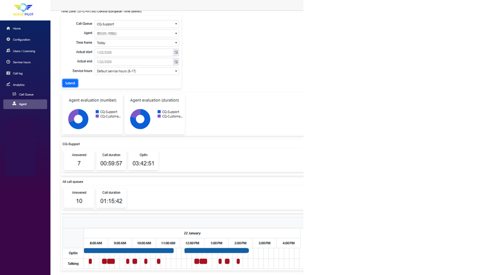Select the Configuration gear icon

click(x=7, y=39)
